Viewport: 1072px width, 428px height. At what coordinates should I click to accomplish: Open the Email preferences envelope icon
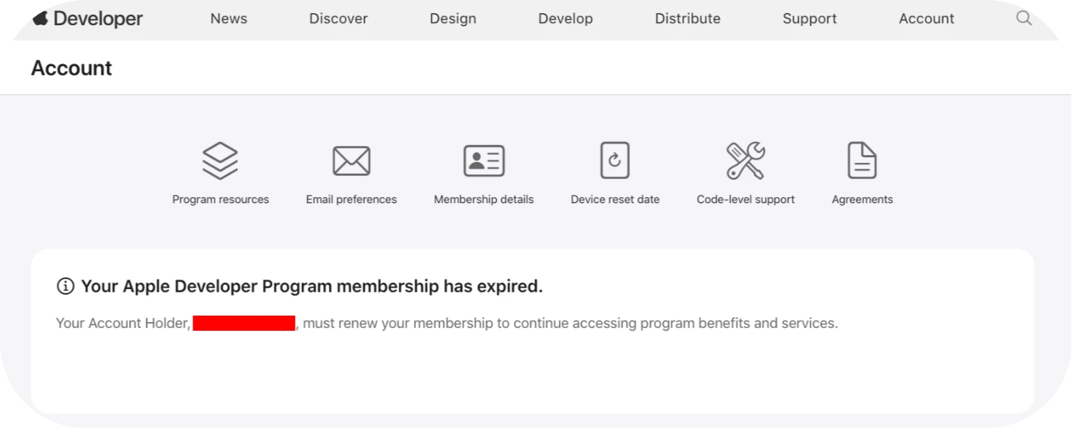(351, 161)
